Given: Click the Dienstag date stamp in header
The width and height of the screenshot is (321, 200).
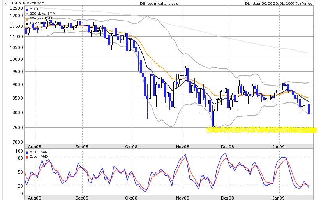Looking at the screenshot, I should (x=279, y=4).
